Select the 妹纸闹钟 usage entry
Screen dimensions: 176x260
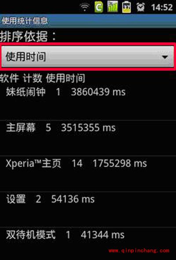pos(88,102)
